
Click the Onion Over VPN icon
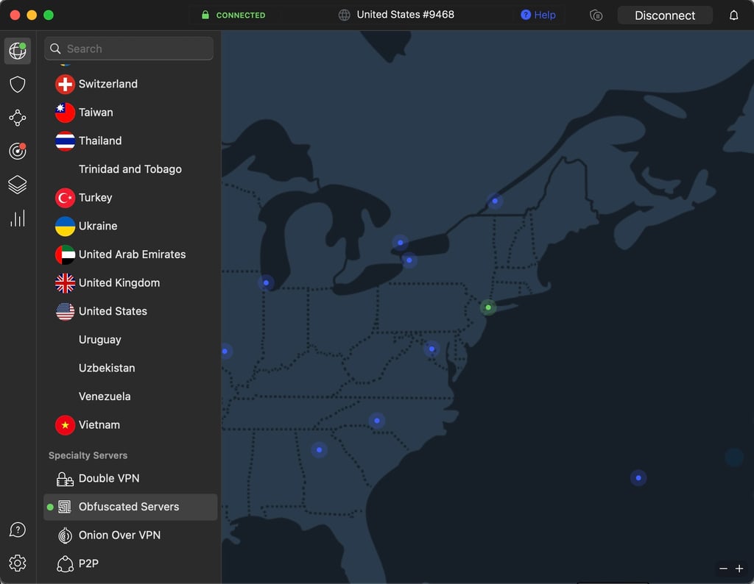pos(65,535)
